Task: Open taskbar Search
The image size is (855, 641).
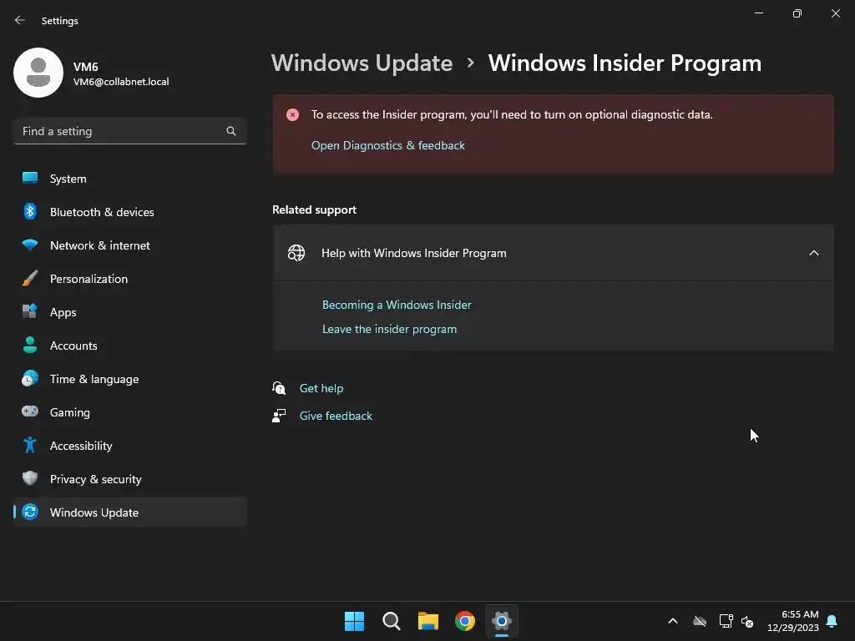Action: click(391, 621)
